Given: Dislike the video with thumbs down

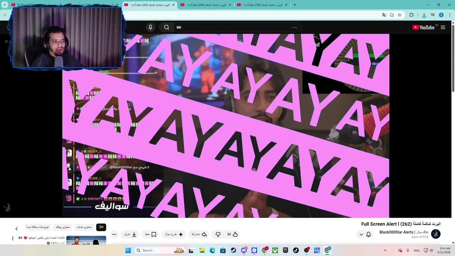Looking at the screenshot, I should (218, 234).
